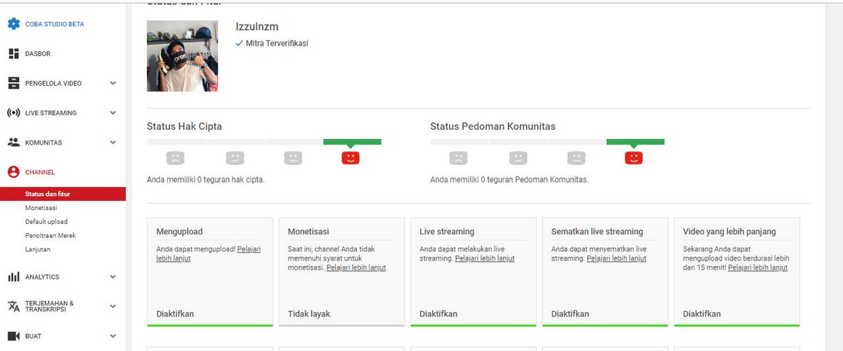Expand the Analytics menu chevron
The image size is (843, 351).
pos(113,277)
